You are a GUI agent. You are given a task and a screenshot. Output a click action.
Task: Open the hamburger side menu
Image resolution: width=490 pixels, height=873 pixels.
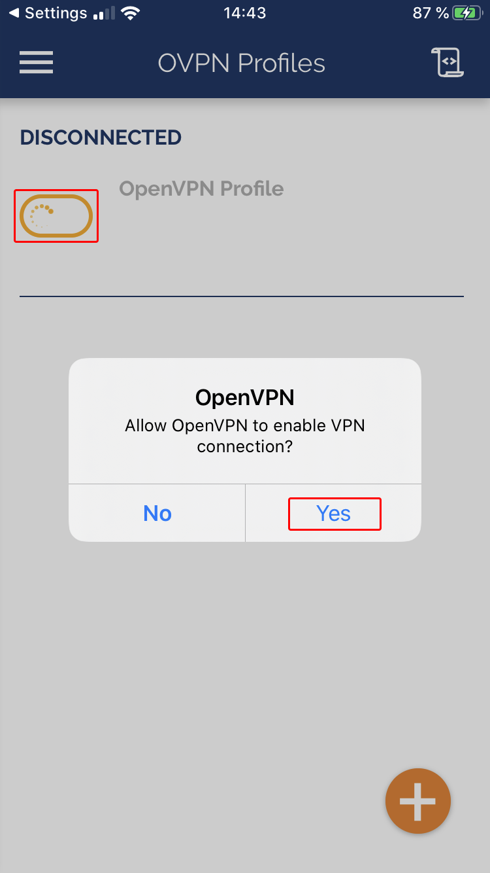pos(36,63)
